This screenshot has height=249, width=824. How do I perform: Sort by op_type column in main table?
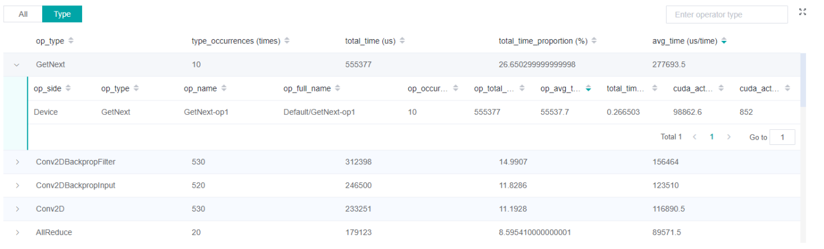[71, 41]
